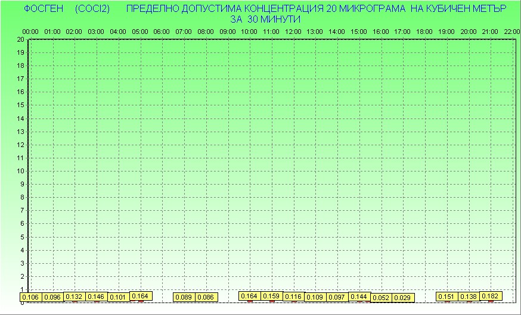Select the lowest 0.029 data label
This screenshot has width=521, height=315.
(402, 298)
